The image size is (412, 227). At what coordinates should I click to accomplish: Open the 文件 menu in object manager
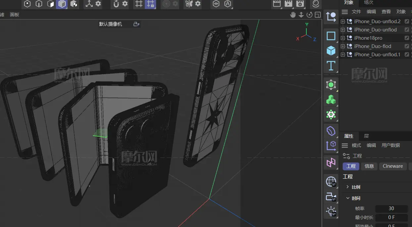(x=356, y=12)
